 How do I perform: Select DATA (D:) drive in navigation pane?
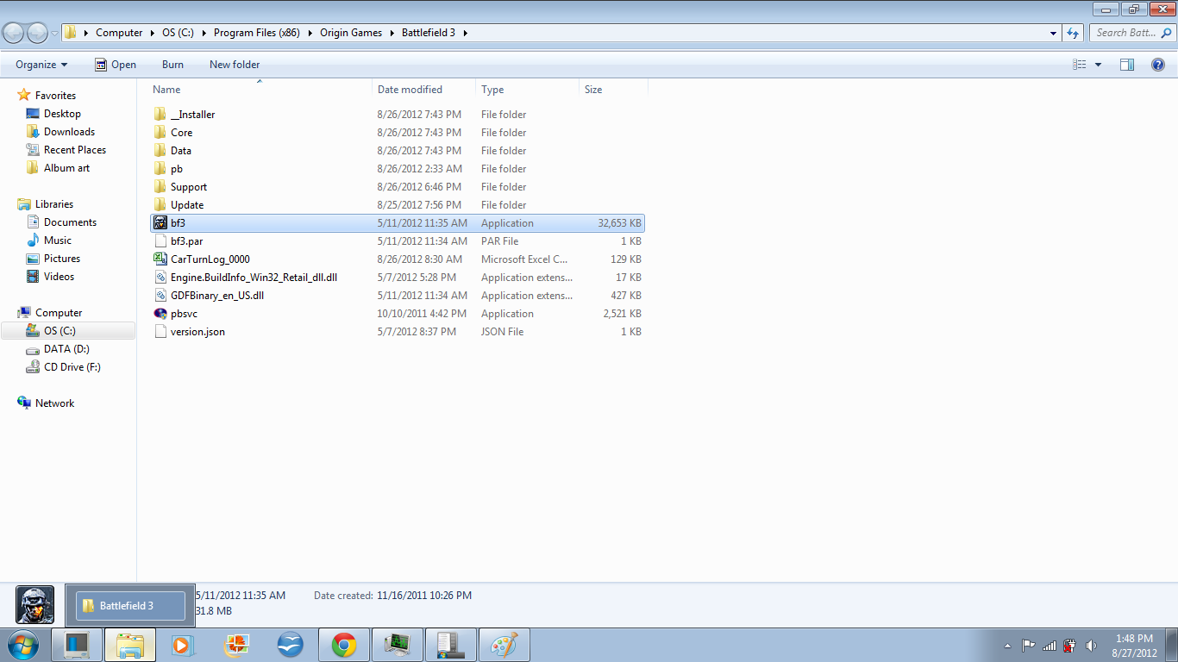[x=66, y=349]
